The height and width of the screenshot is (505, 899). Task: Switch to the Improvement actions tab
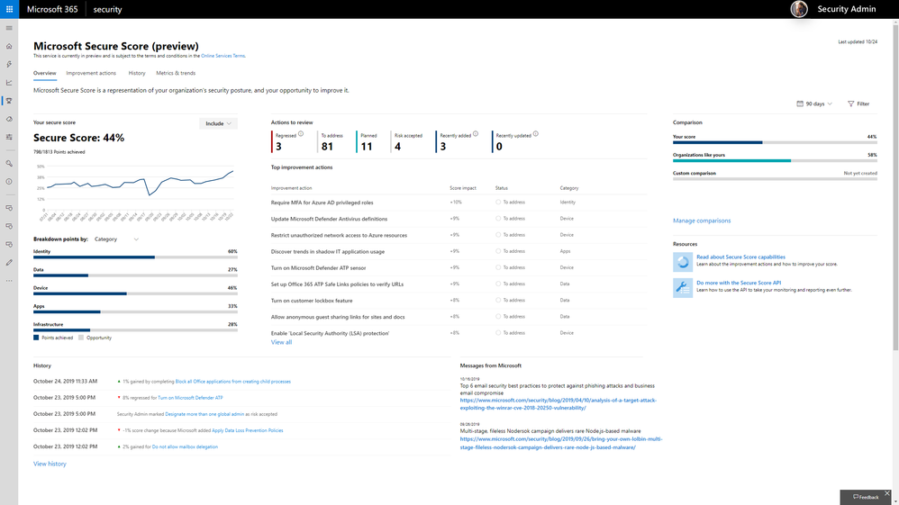pyautogui.click(x=91, y=73)
